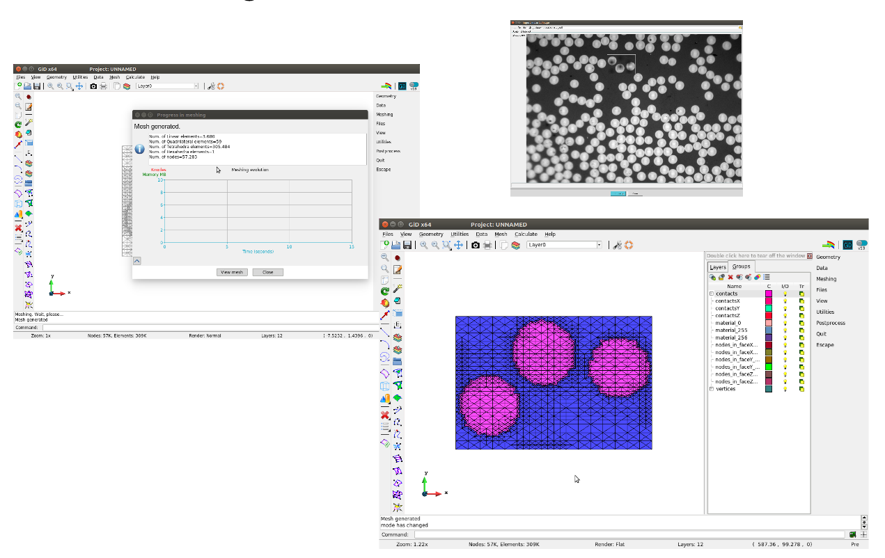Select the zoom-to-frame magnifier tool
The image size is (885, 558).
(x=447, y=245)
